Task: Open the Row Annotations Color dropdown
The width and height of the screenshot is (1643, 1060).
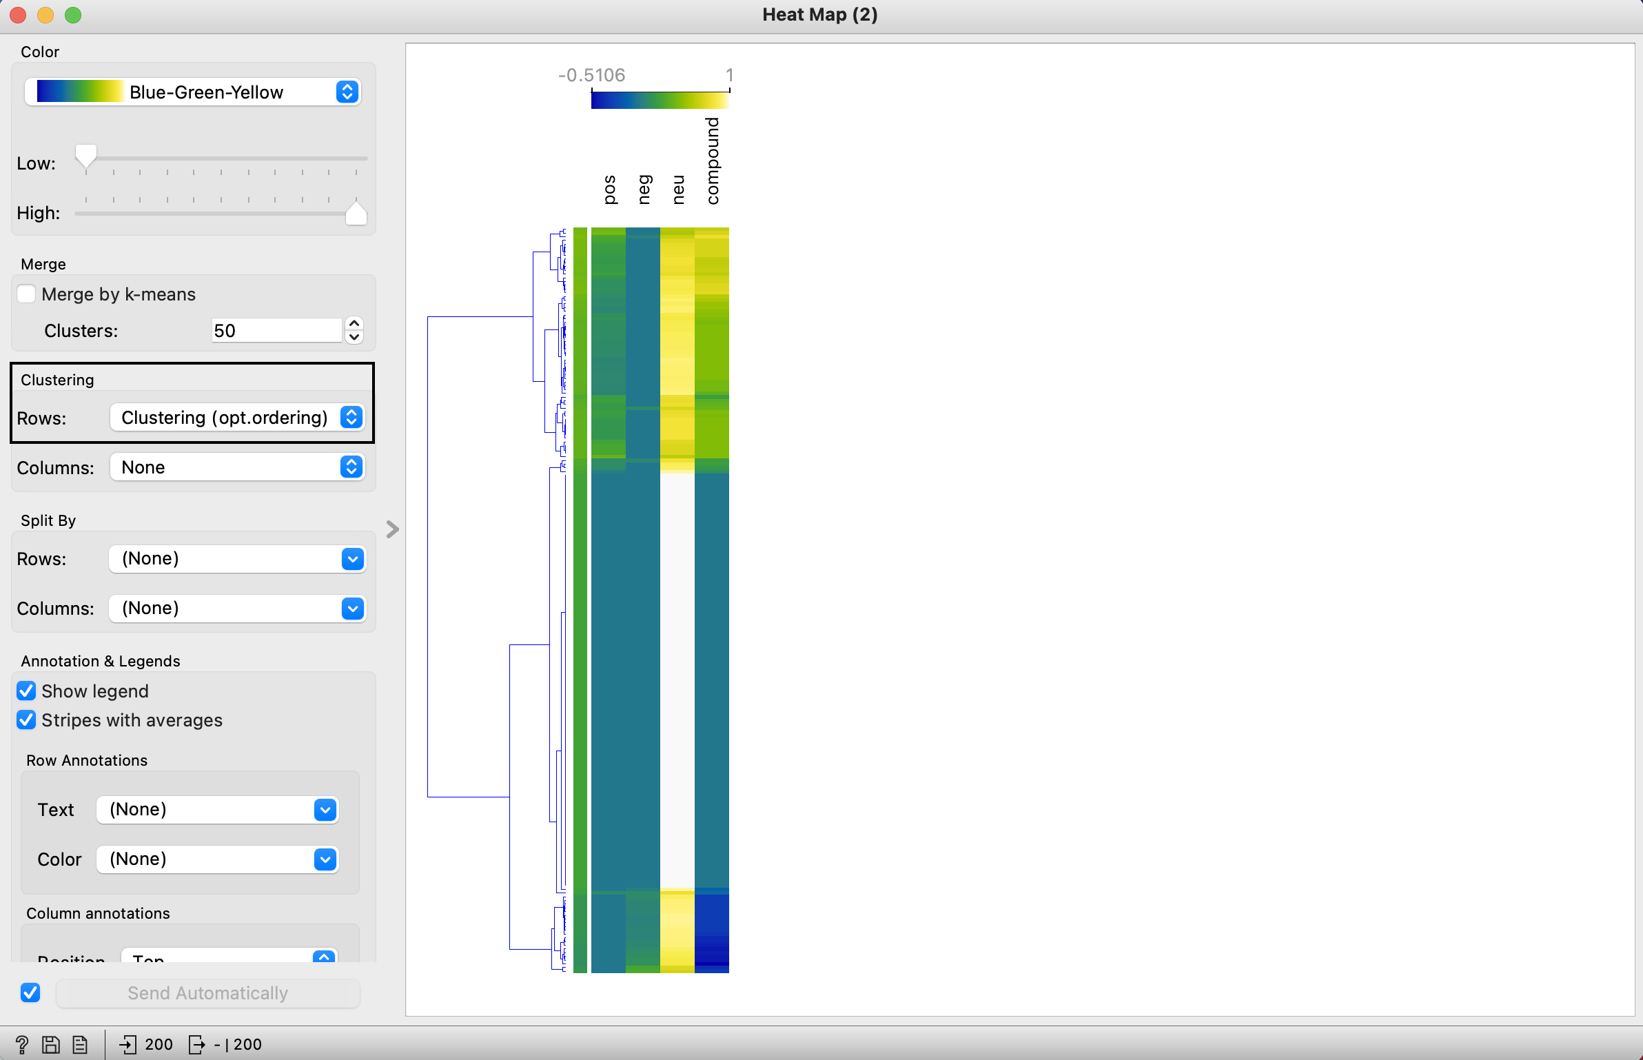Action: (217, 859)
